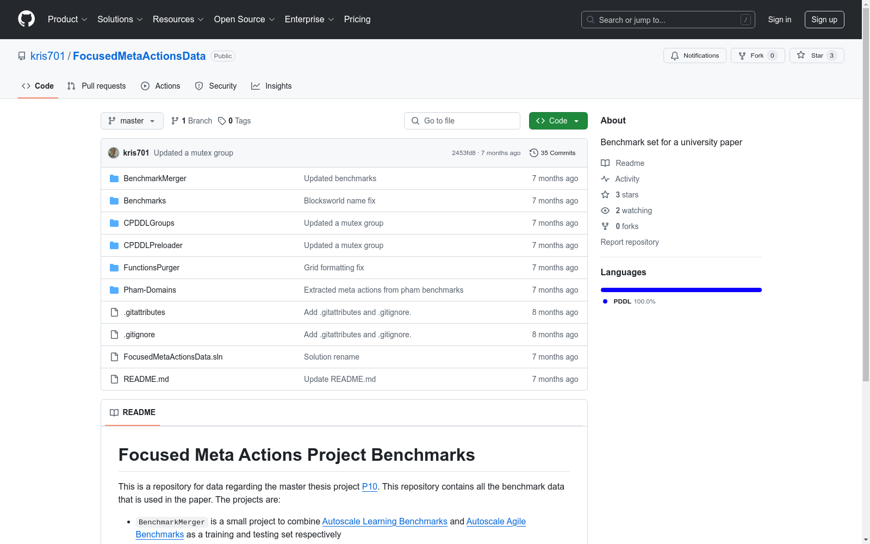Click the GitHub logo icon
This screenshot has height=544, width=870.
pos(26,19)
